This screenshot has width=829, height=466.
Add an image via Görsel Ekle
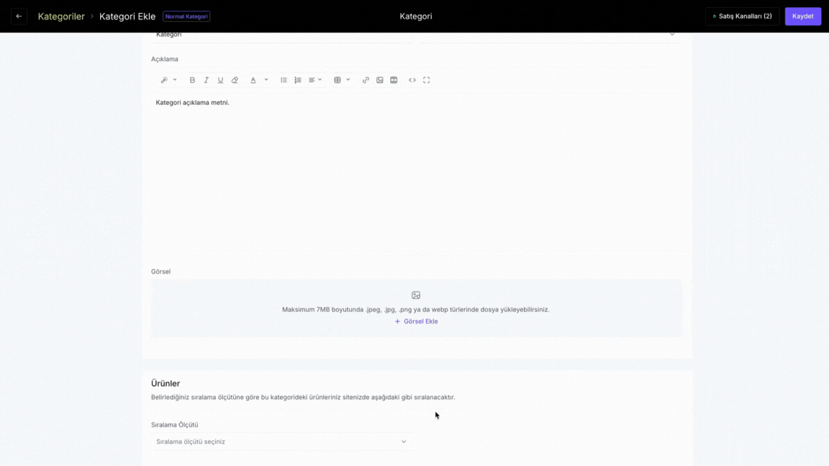pyautogui.click(x=416, y=321)
